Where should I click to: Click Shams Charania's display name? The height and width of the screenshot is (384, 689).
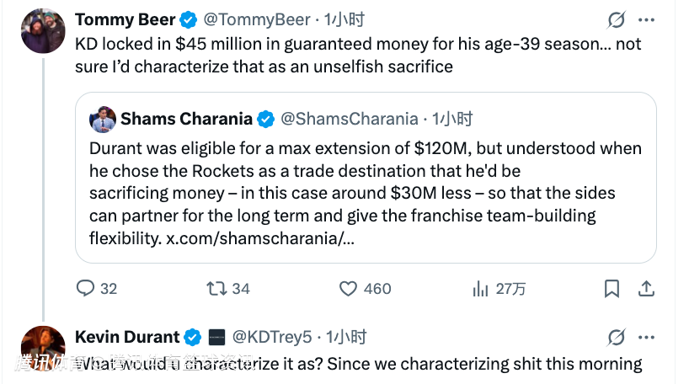[186, 120]
